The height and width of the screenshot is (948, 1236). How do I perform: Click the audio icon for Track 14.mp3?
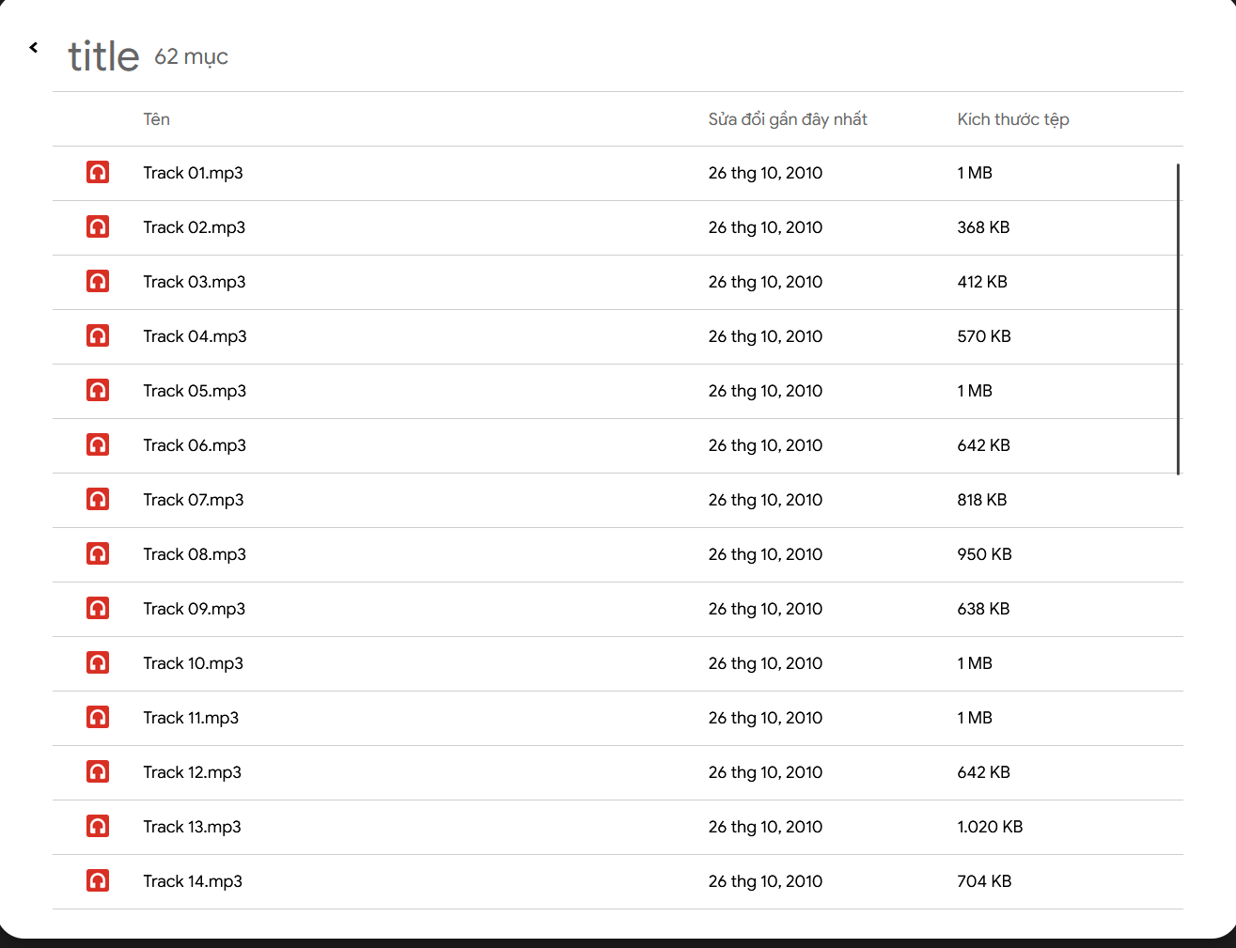98,881
